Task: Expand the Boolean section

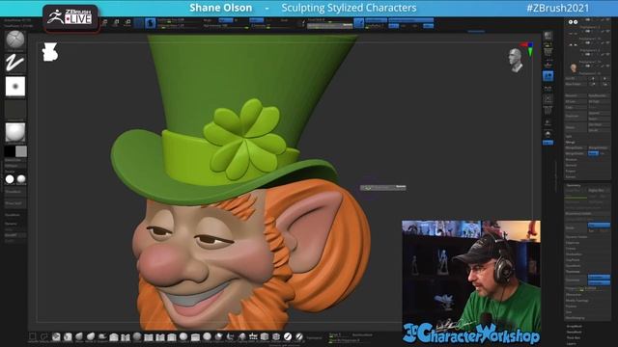Action: pyautogui.click(x=572, y=159)
